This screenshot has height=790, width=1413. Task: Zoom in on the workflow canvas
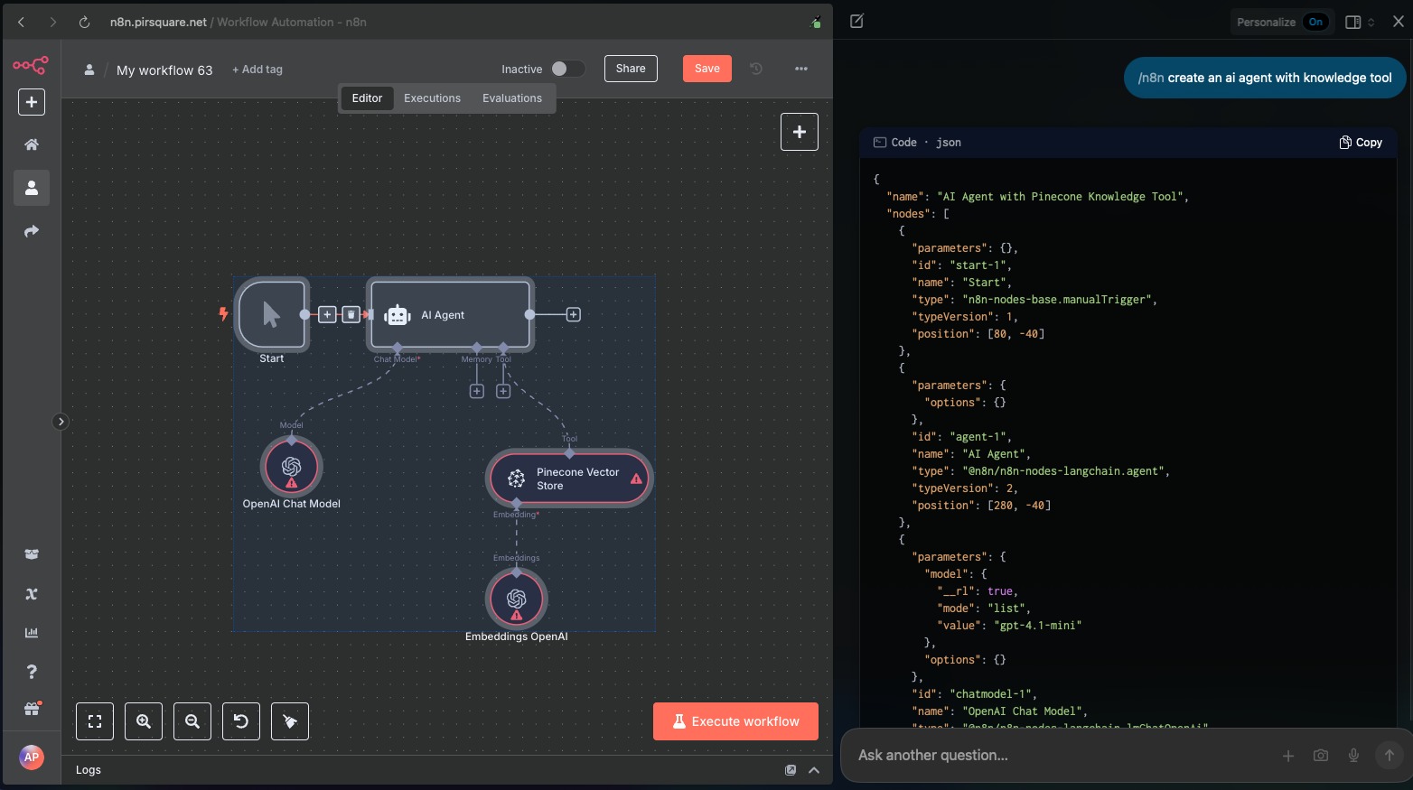pos(144,721)
